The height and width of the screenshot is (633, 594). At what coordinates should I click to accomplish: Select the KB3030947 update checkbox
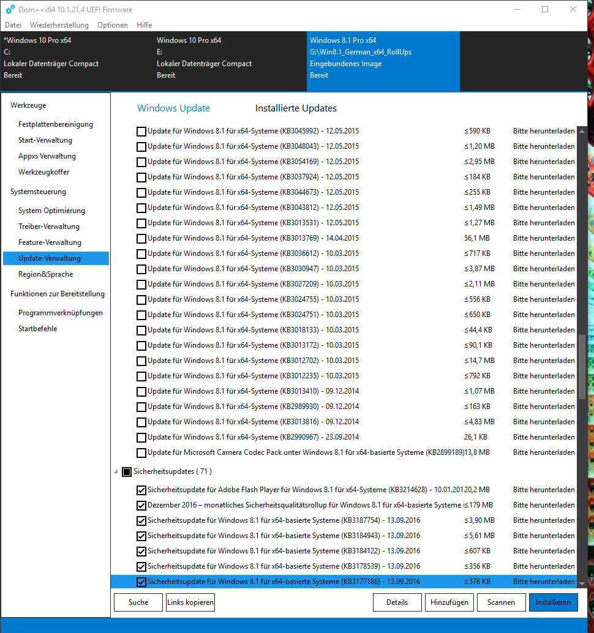coord(141,269)
